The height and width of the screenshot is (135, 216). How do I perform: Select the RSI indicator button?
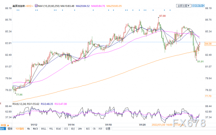[88, 129]
